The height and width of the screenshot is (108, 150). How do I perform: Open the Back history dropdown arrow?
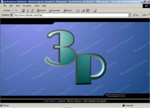tap(12, 11)
